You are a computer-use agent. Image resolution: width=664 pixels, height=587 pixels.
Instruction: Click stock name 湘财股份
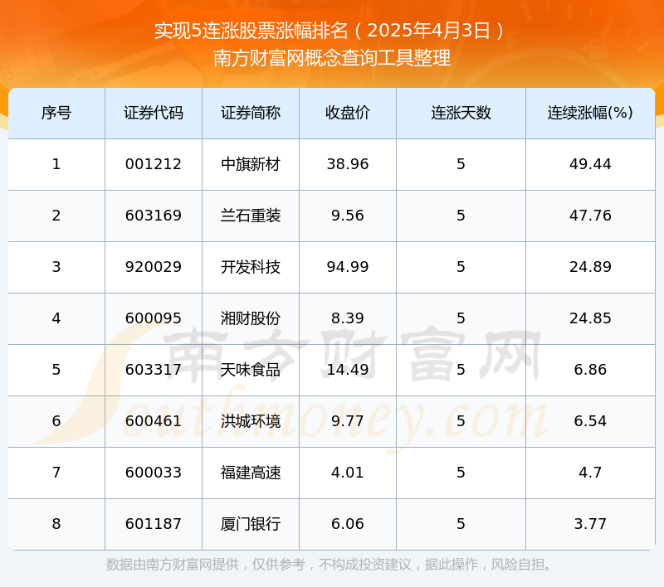coord(251,318)
